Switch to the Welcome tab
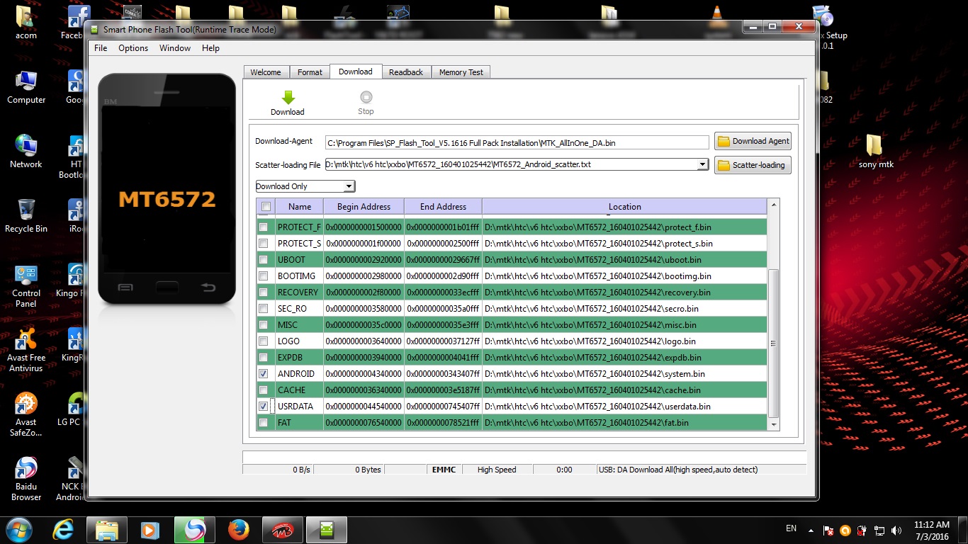Image resolution: width=968 pixels, height=544 pixels. click(266, 72)
